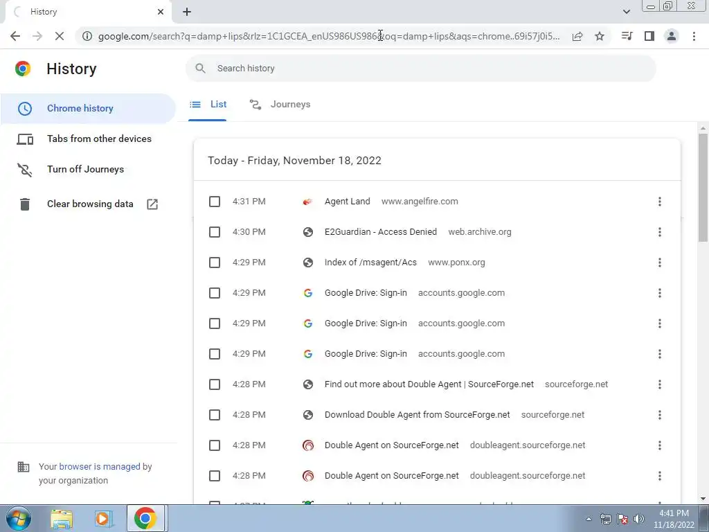The height and width of the screenshot is (532, 709).
Task: Click globe favicon of E2Guardian entry
Action: 308,232
